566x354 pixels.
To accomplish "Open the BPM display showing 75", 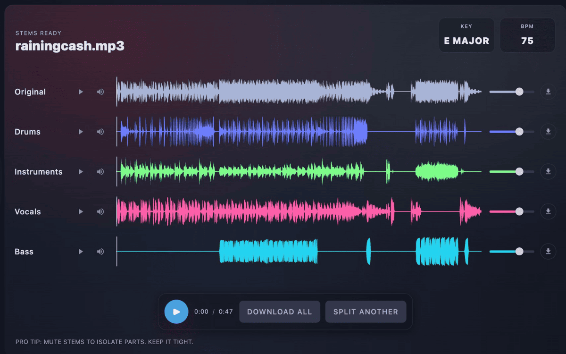I will [x=527, y=35].
